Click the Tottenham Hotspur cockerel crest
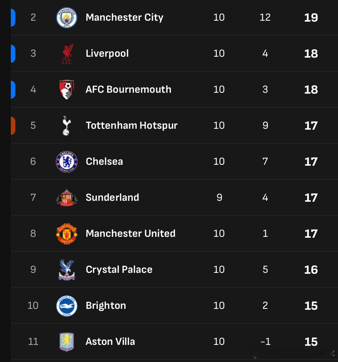 [x=66, y=125]
